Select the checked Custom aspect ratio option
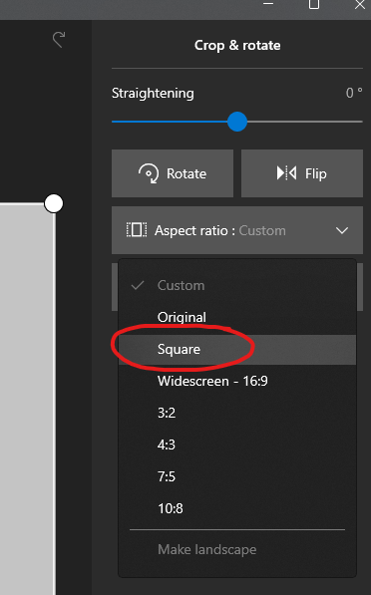 pos(237,285)
